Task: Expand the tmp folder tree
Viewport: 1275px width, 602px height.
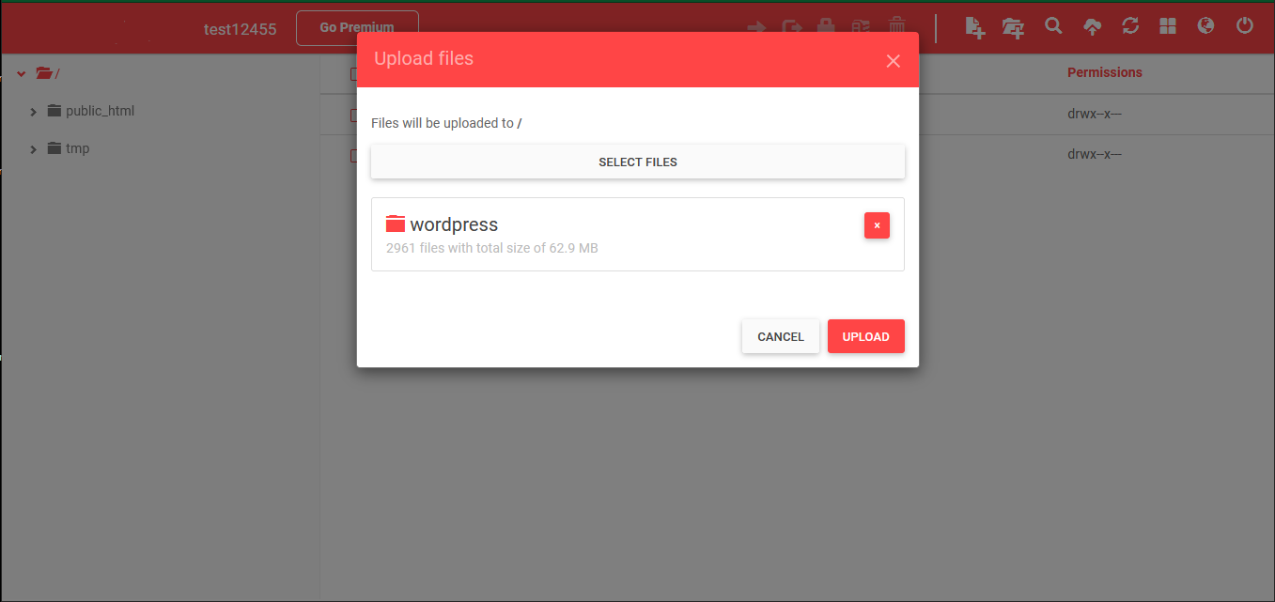Action: click(x=34, y=149)
